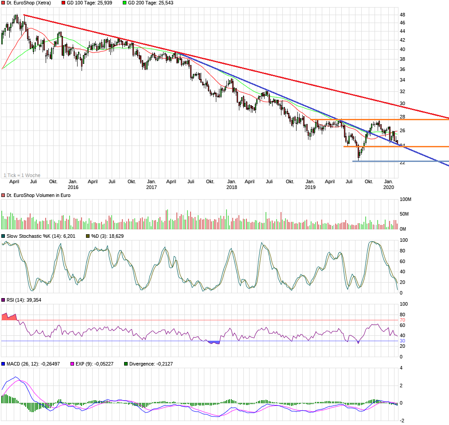
Task: Select the '%D (3): 18,629' label
Action: pyautogui.click(x=107, y=236)
